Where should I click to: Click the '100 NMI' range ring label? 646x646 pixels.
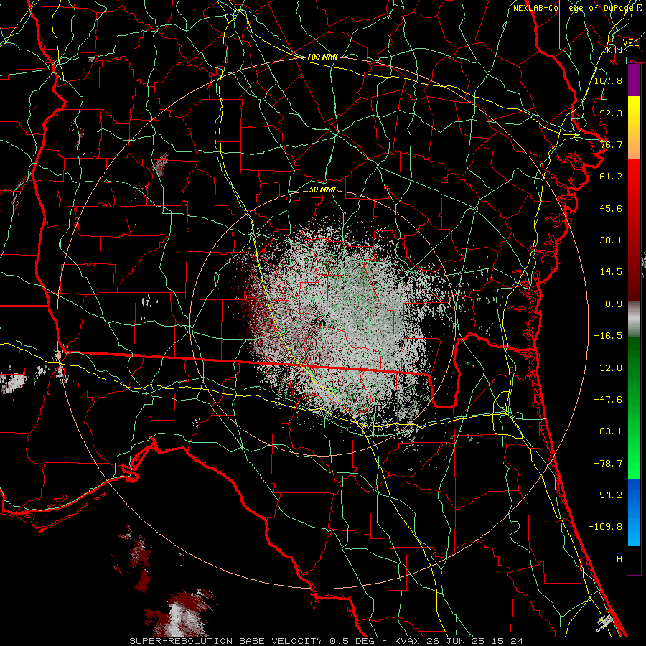[322, 57]
